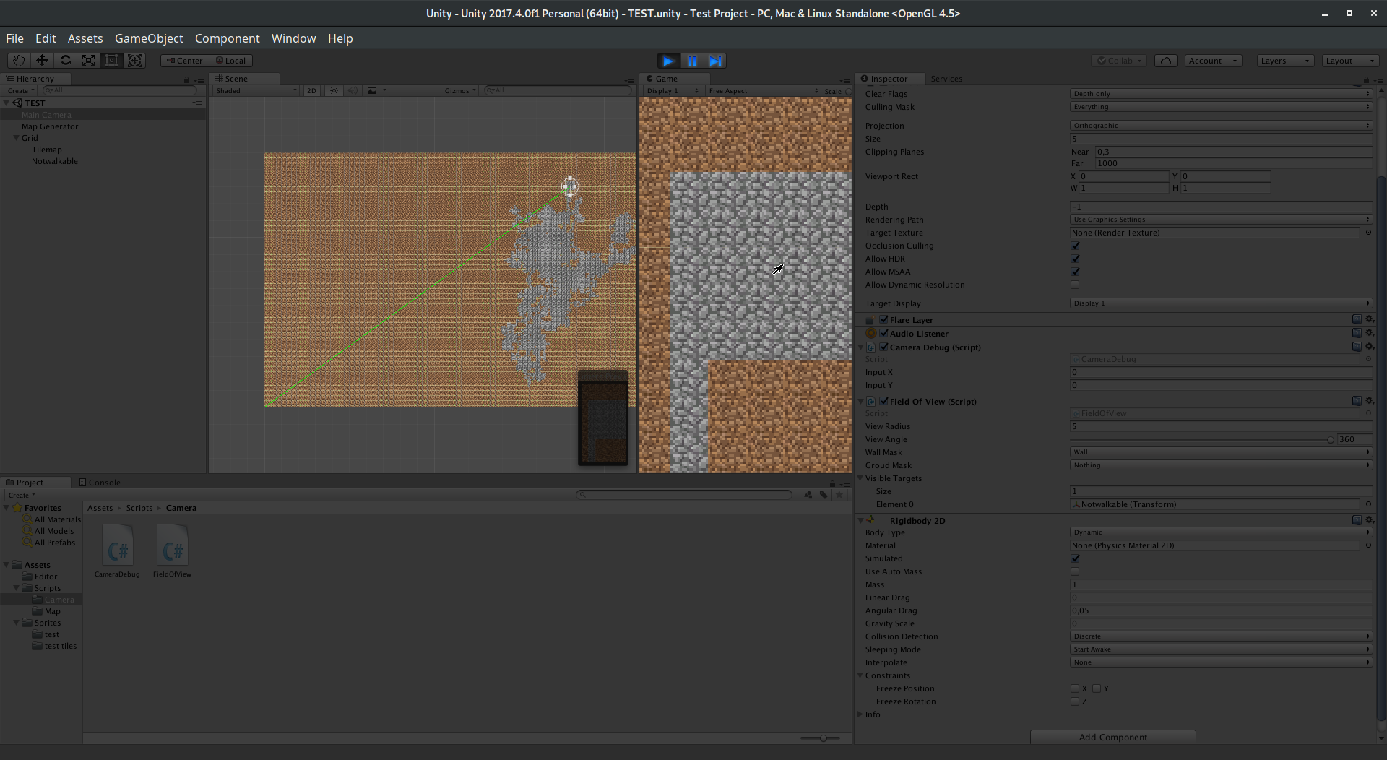Screen dimensions: 1387x760
Task: Toggle Occlusion Culling checkbox
Action: (x=1075, y=246)
